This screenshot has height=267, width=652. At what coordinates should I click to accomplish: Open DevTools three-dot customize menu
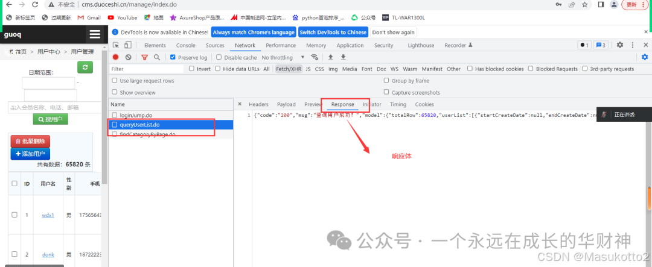pos(633,45)
